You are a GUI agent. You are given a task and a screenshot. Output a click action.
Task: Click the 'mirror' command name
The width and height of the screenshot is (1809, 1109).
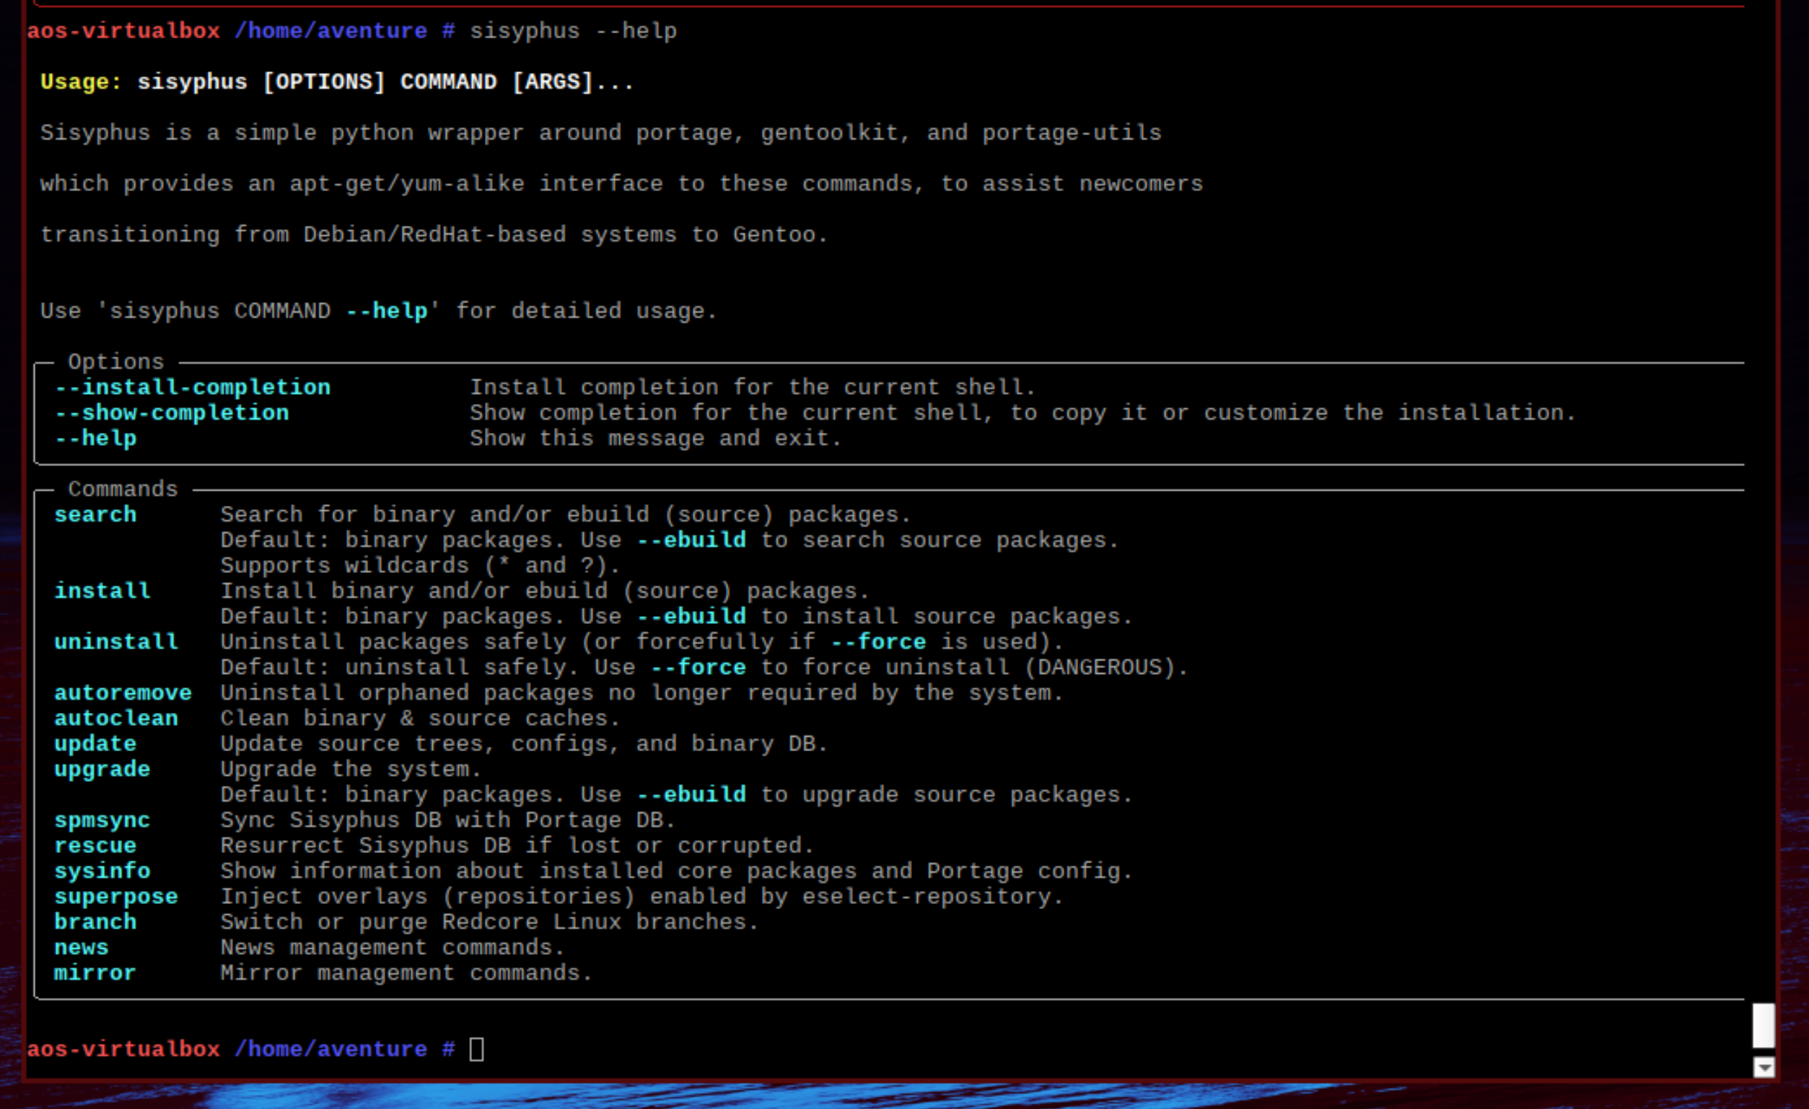(x=95, y=973)
